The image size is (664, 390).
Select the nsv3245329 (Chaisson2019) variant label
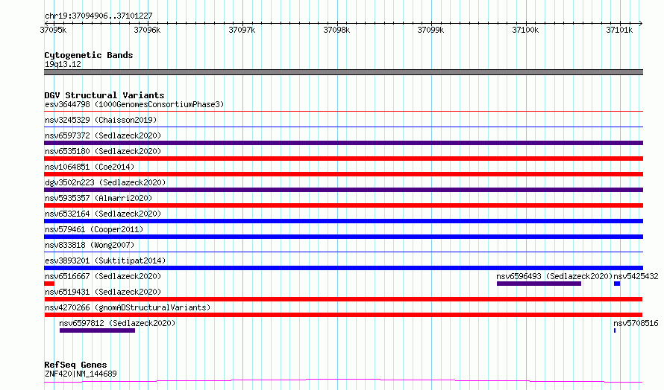coord(101,120)
